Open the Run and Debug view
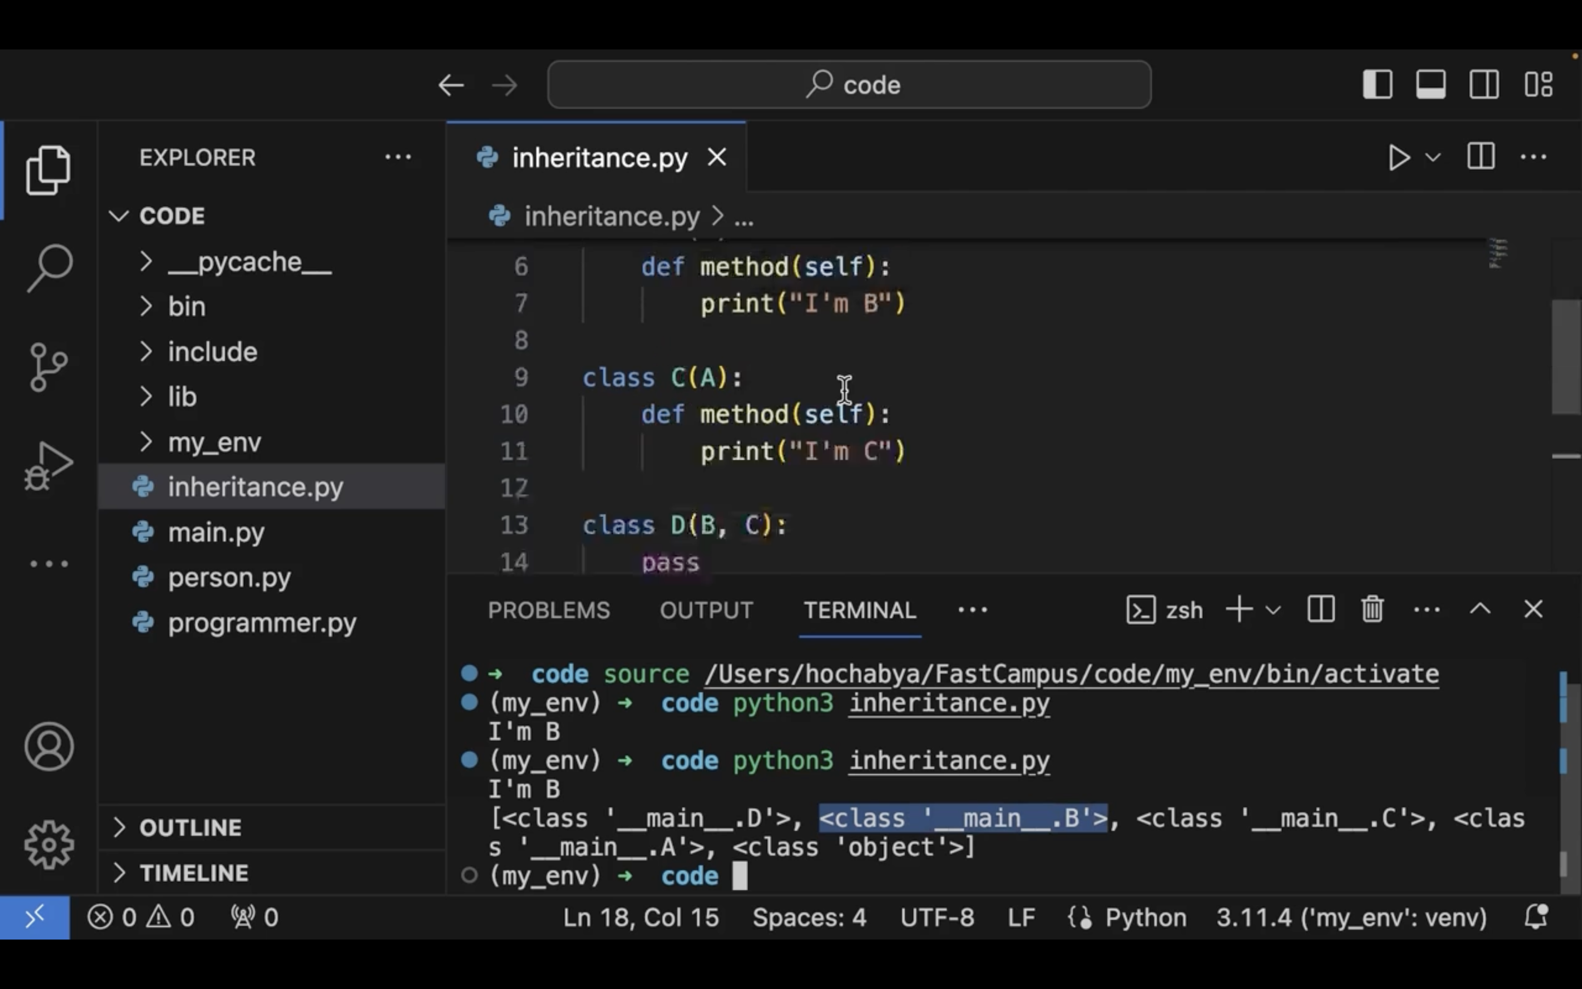 click(x=49, y=466)
